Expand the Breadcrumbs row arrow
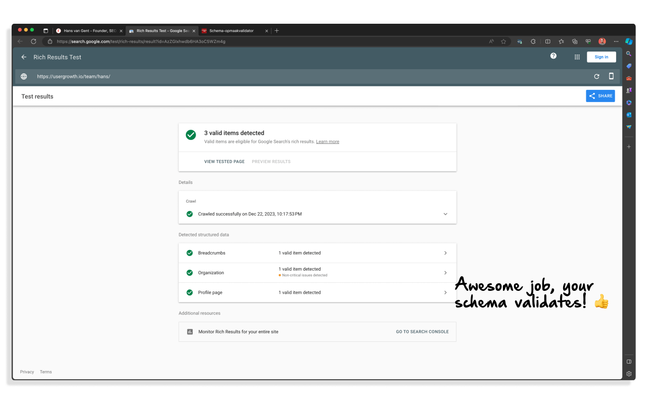 pyautogui.click(x=445, y=253)
